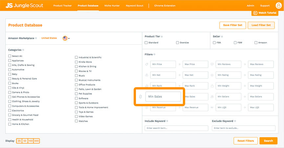Click the rank icon beside Min Rank
The height and width of the screenshot is (148, 284).
pos(147,86)
